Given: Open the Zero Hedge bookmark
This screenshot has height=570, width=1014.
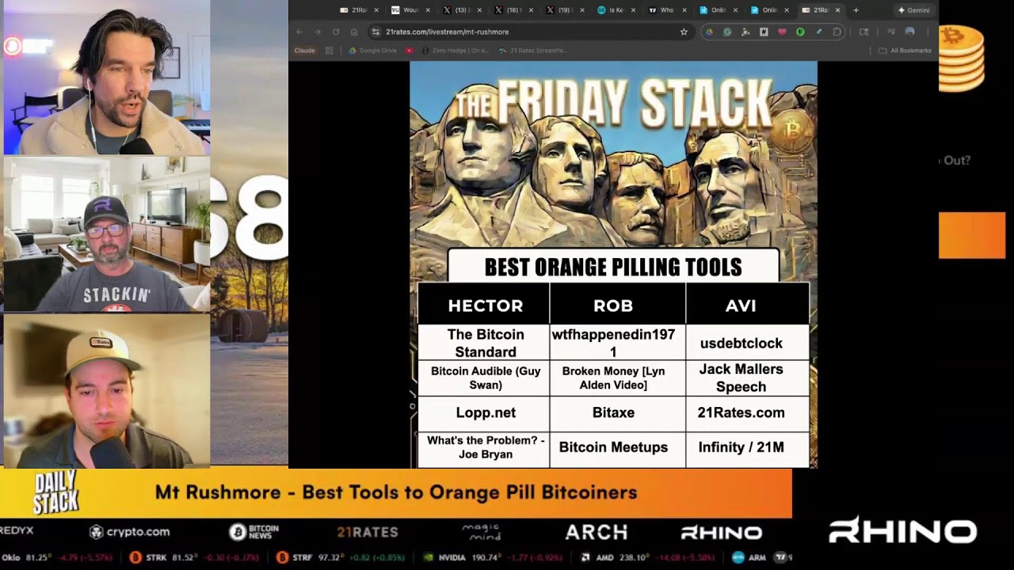Looking at the screenshot, I should pyautogui.click(x=455, y=51).
